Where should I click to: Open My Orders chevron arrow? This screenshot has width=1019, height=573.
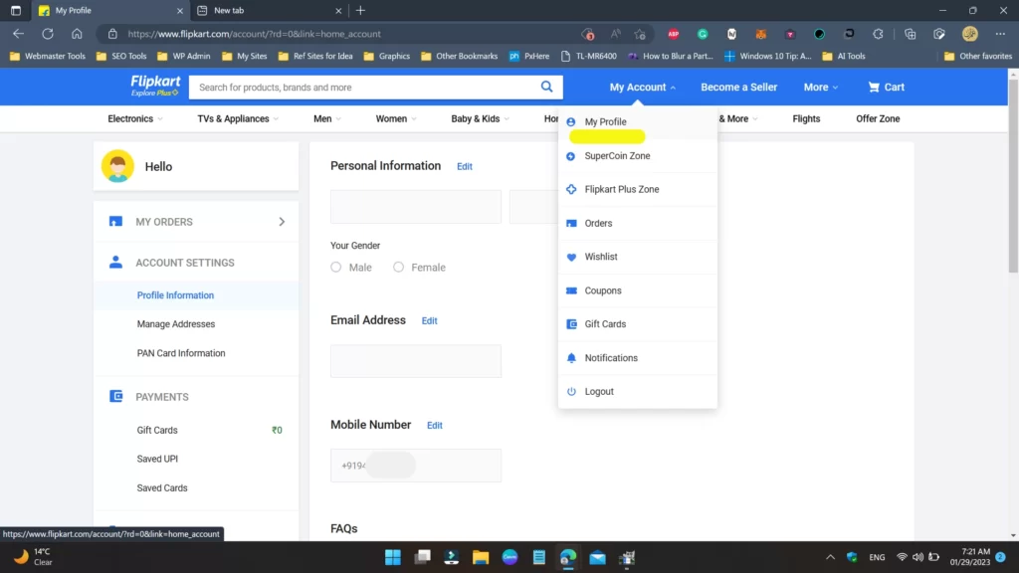tap(282, 222)
